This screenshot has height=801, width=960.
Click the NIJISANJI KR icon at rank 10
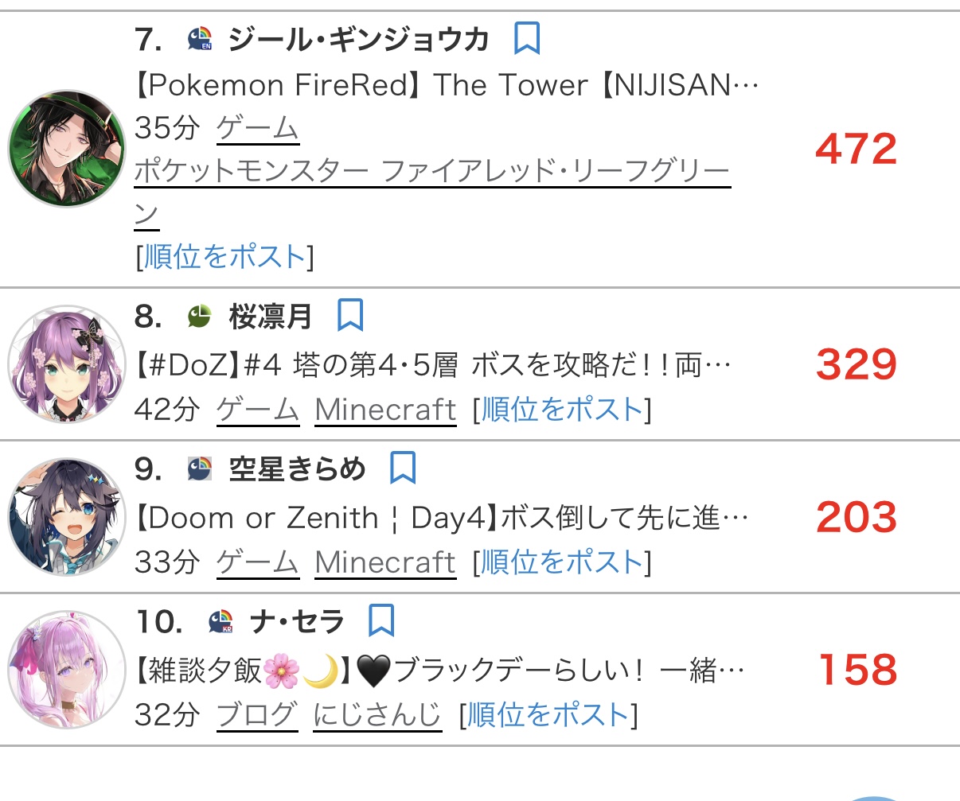(x=220, y=621)
